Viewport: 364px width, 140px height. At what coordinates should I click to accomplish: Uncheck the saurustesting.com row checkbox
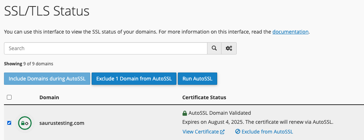pyautogui.click(x=9, y=123)
